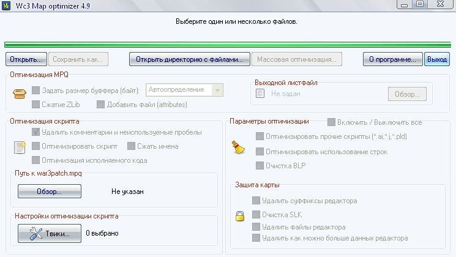The height and width of the screenshot is (257, 456).
Task: Toggle the Сжатие ZLib checkbox
Action: pyautogui.click(x=36, y=104)
